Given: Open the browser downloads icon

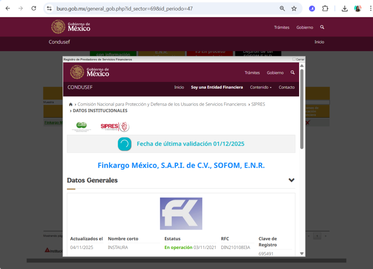Looking at the screenshot, I should point(345,8).
